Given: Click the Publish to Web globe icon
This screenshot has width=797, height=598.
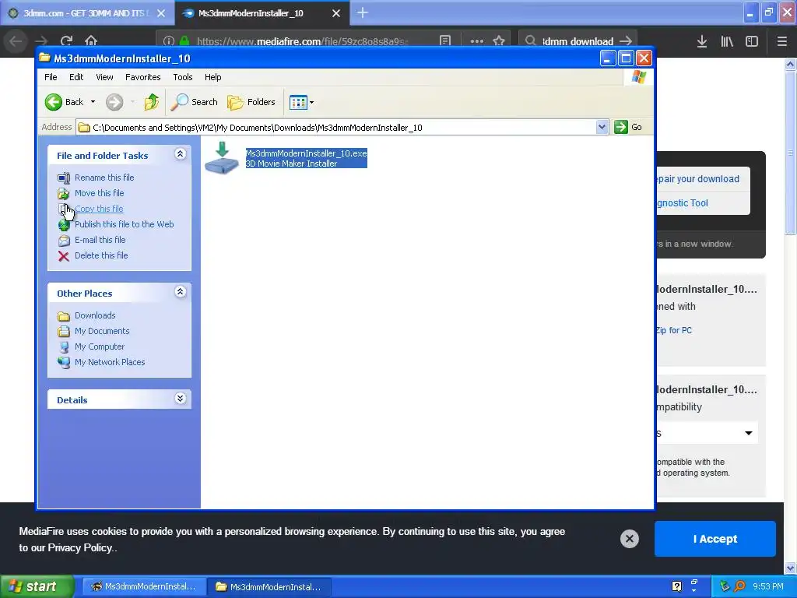Looking at the screenshot, I should tap(64, 225).
